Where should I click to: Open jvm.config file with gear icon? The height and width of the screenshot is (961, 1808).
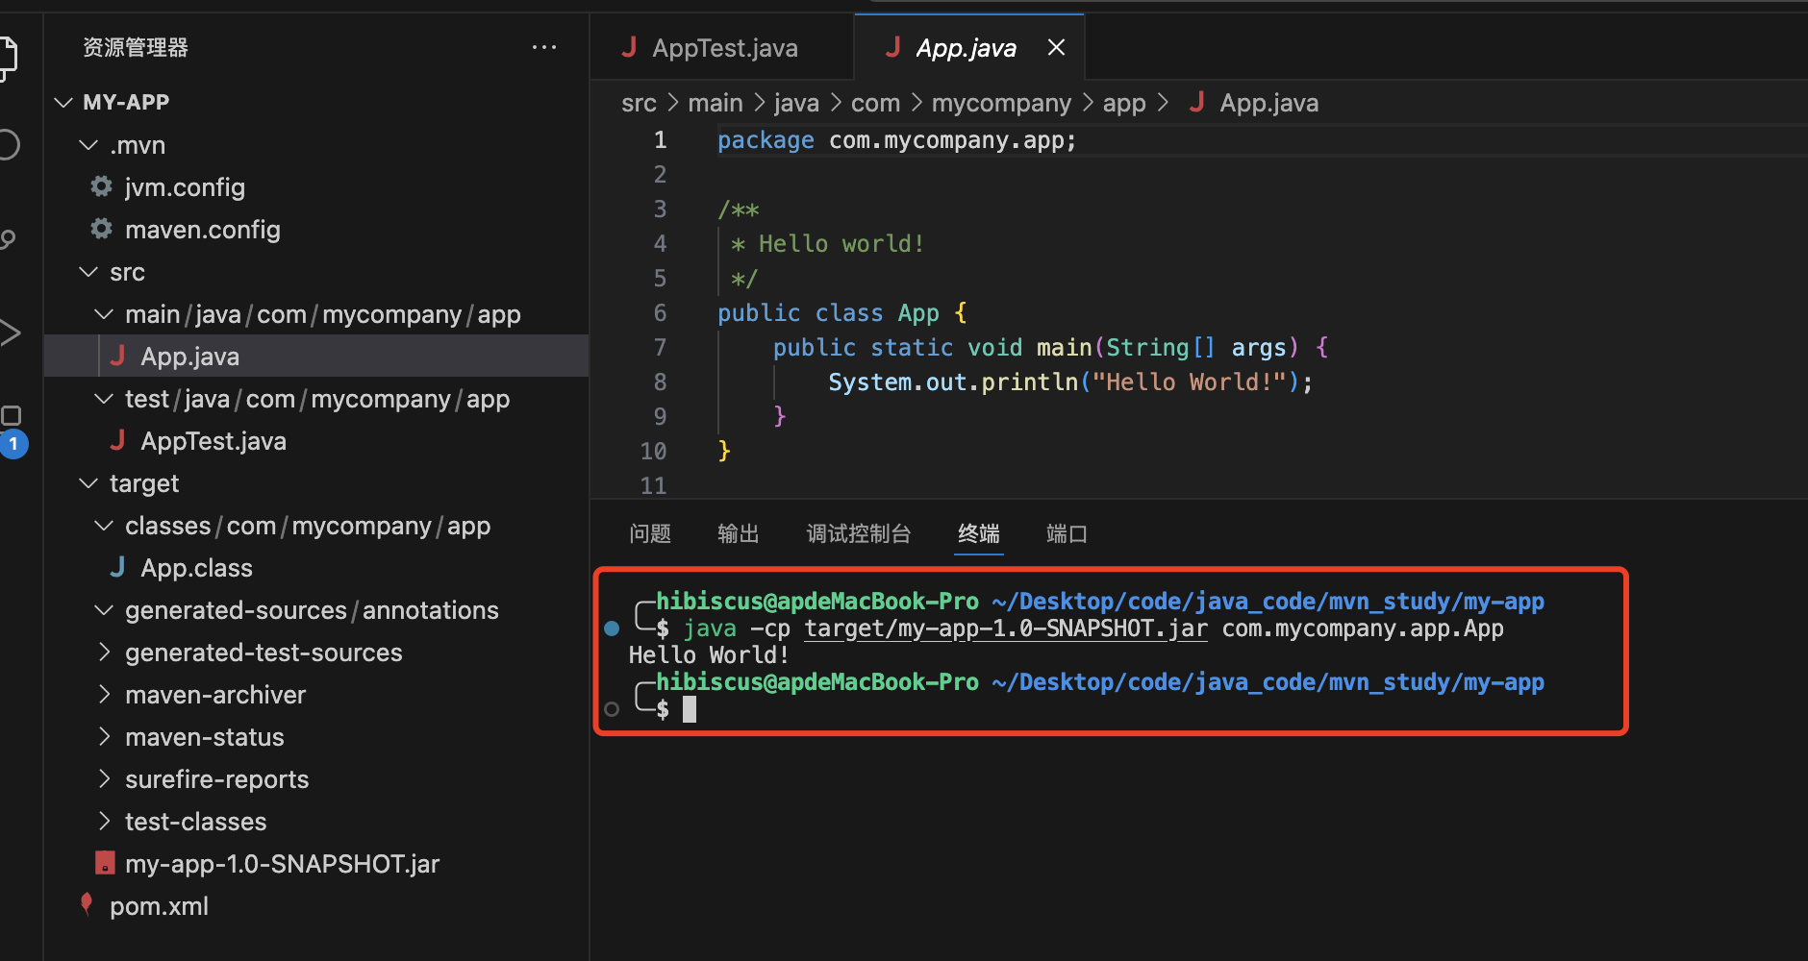pos(184,187)
